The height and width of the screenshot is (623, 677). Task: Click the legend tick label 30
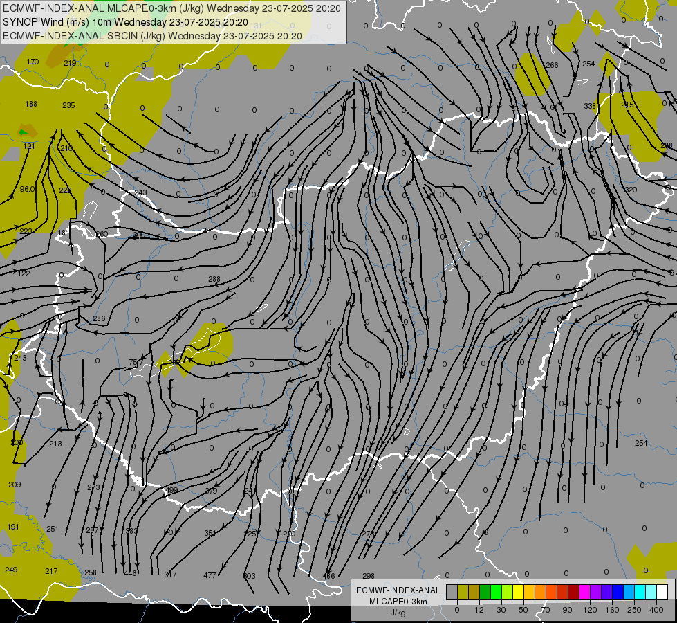[x=501, y=610]
